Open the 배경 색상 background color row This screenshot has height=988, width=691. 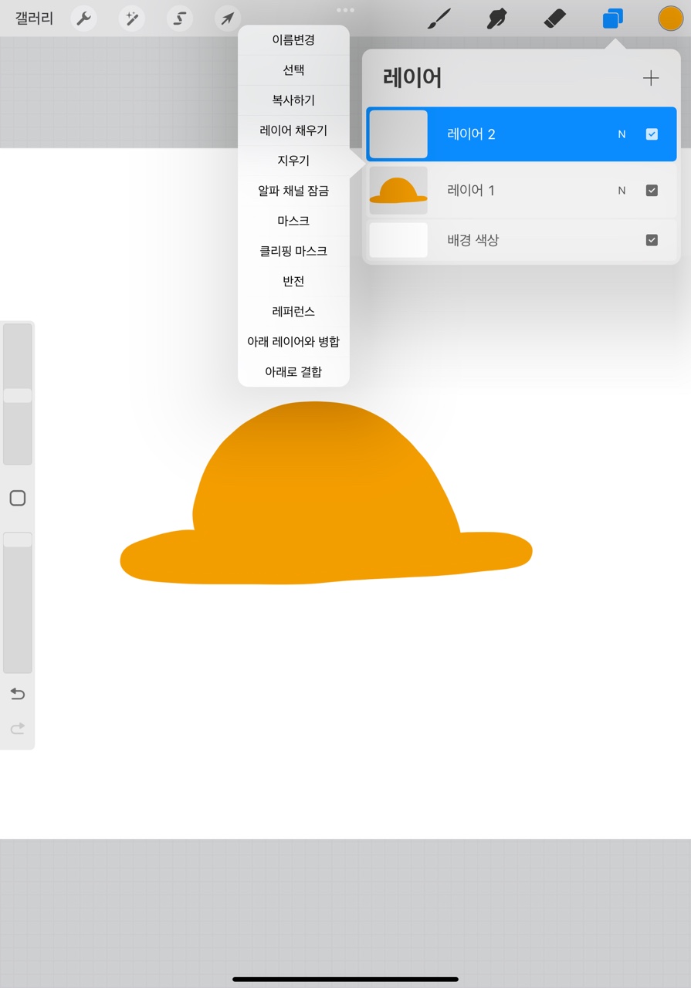521,240
